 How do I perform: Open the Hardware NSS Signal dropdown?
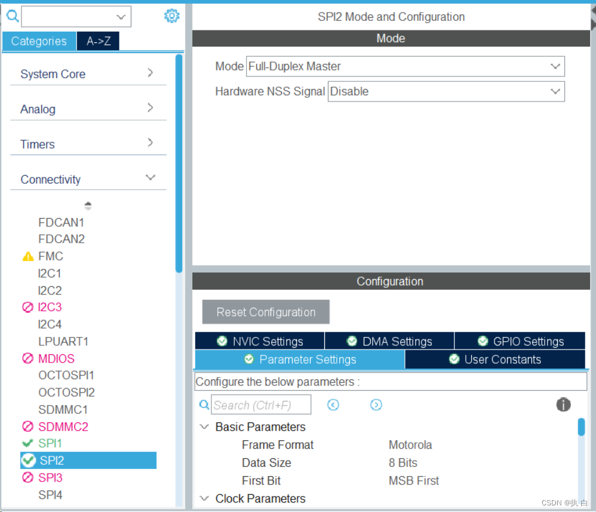pos(555,91)
